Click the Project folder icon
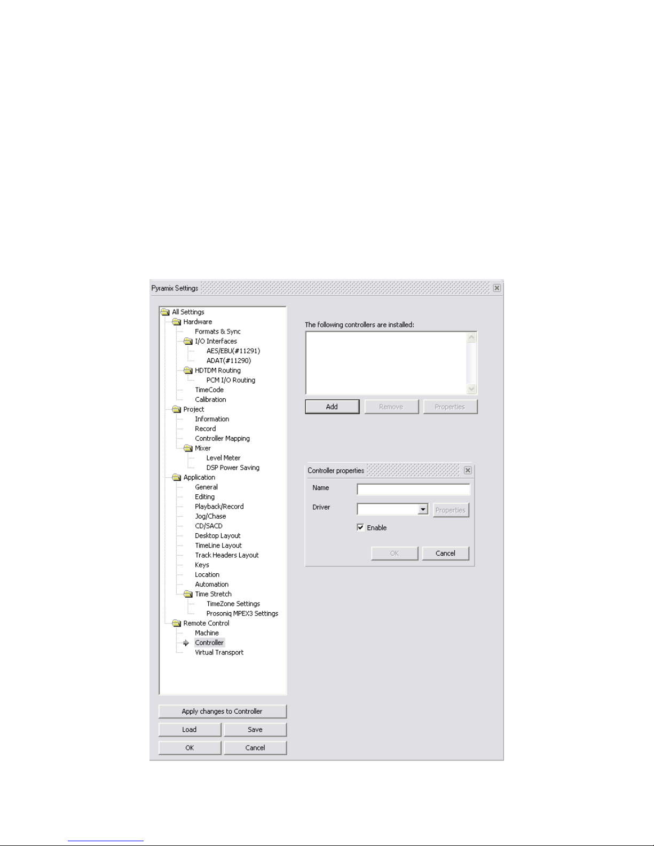Viewport: 654px width, 846px height. click(x=177, y=409)
